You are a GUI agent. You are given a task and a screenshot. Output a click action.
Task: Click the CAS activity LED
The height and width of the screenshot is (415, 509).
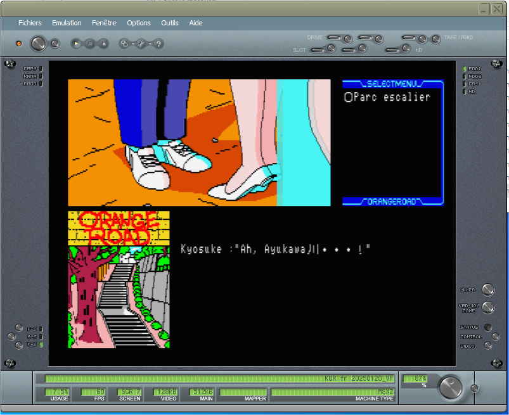click(x=465, y=84)
